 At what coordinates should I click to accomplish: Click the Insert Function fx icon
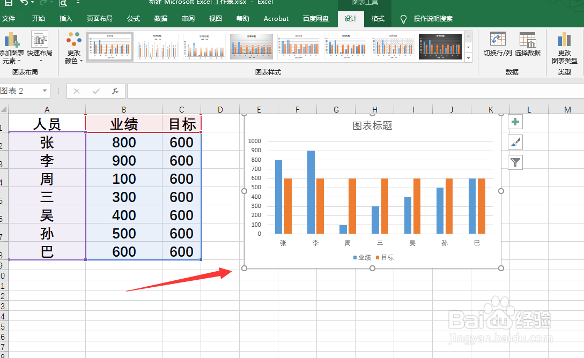point(115,91)
